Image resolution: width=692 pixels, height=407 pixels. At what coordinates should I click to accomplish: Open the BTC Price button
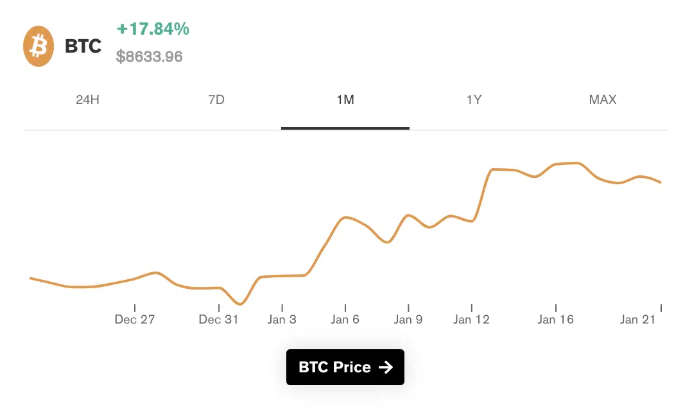point(345,367)
